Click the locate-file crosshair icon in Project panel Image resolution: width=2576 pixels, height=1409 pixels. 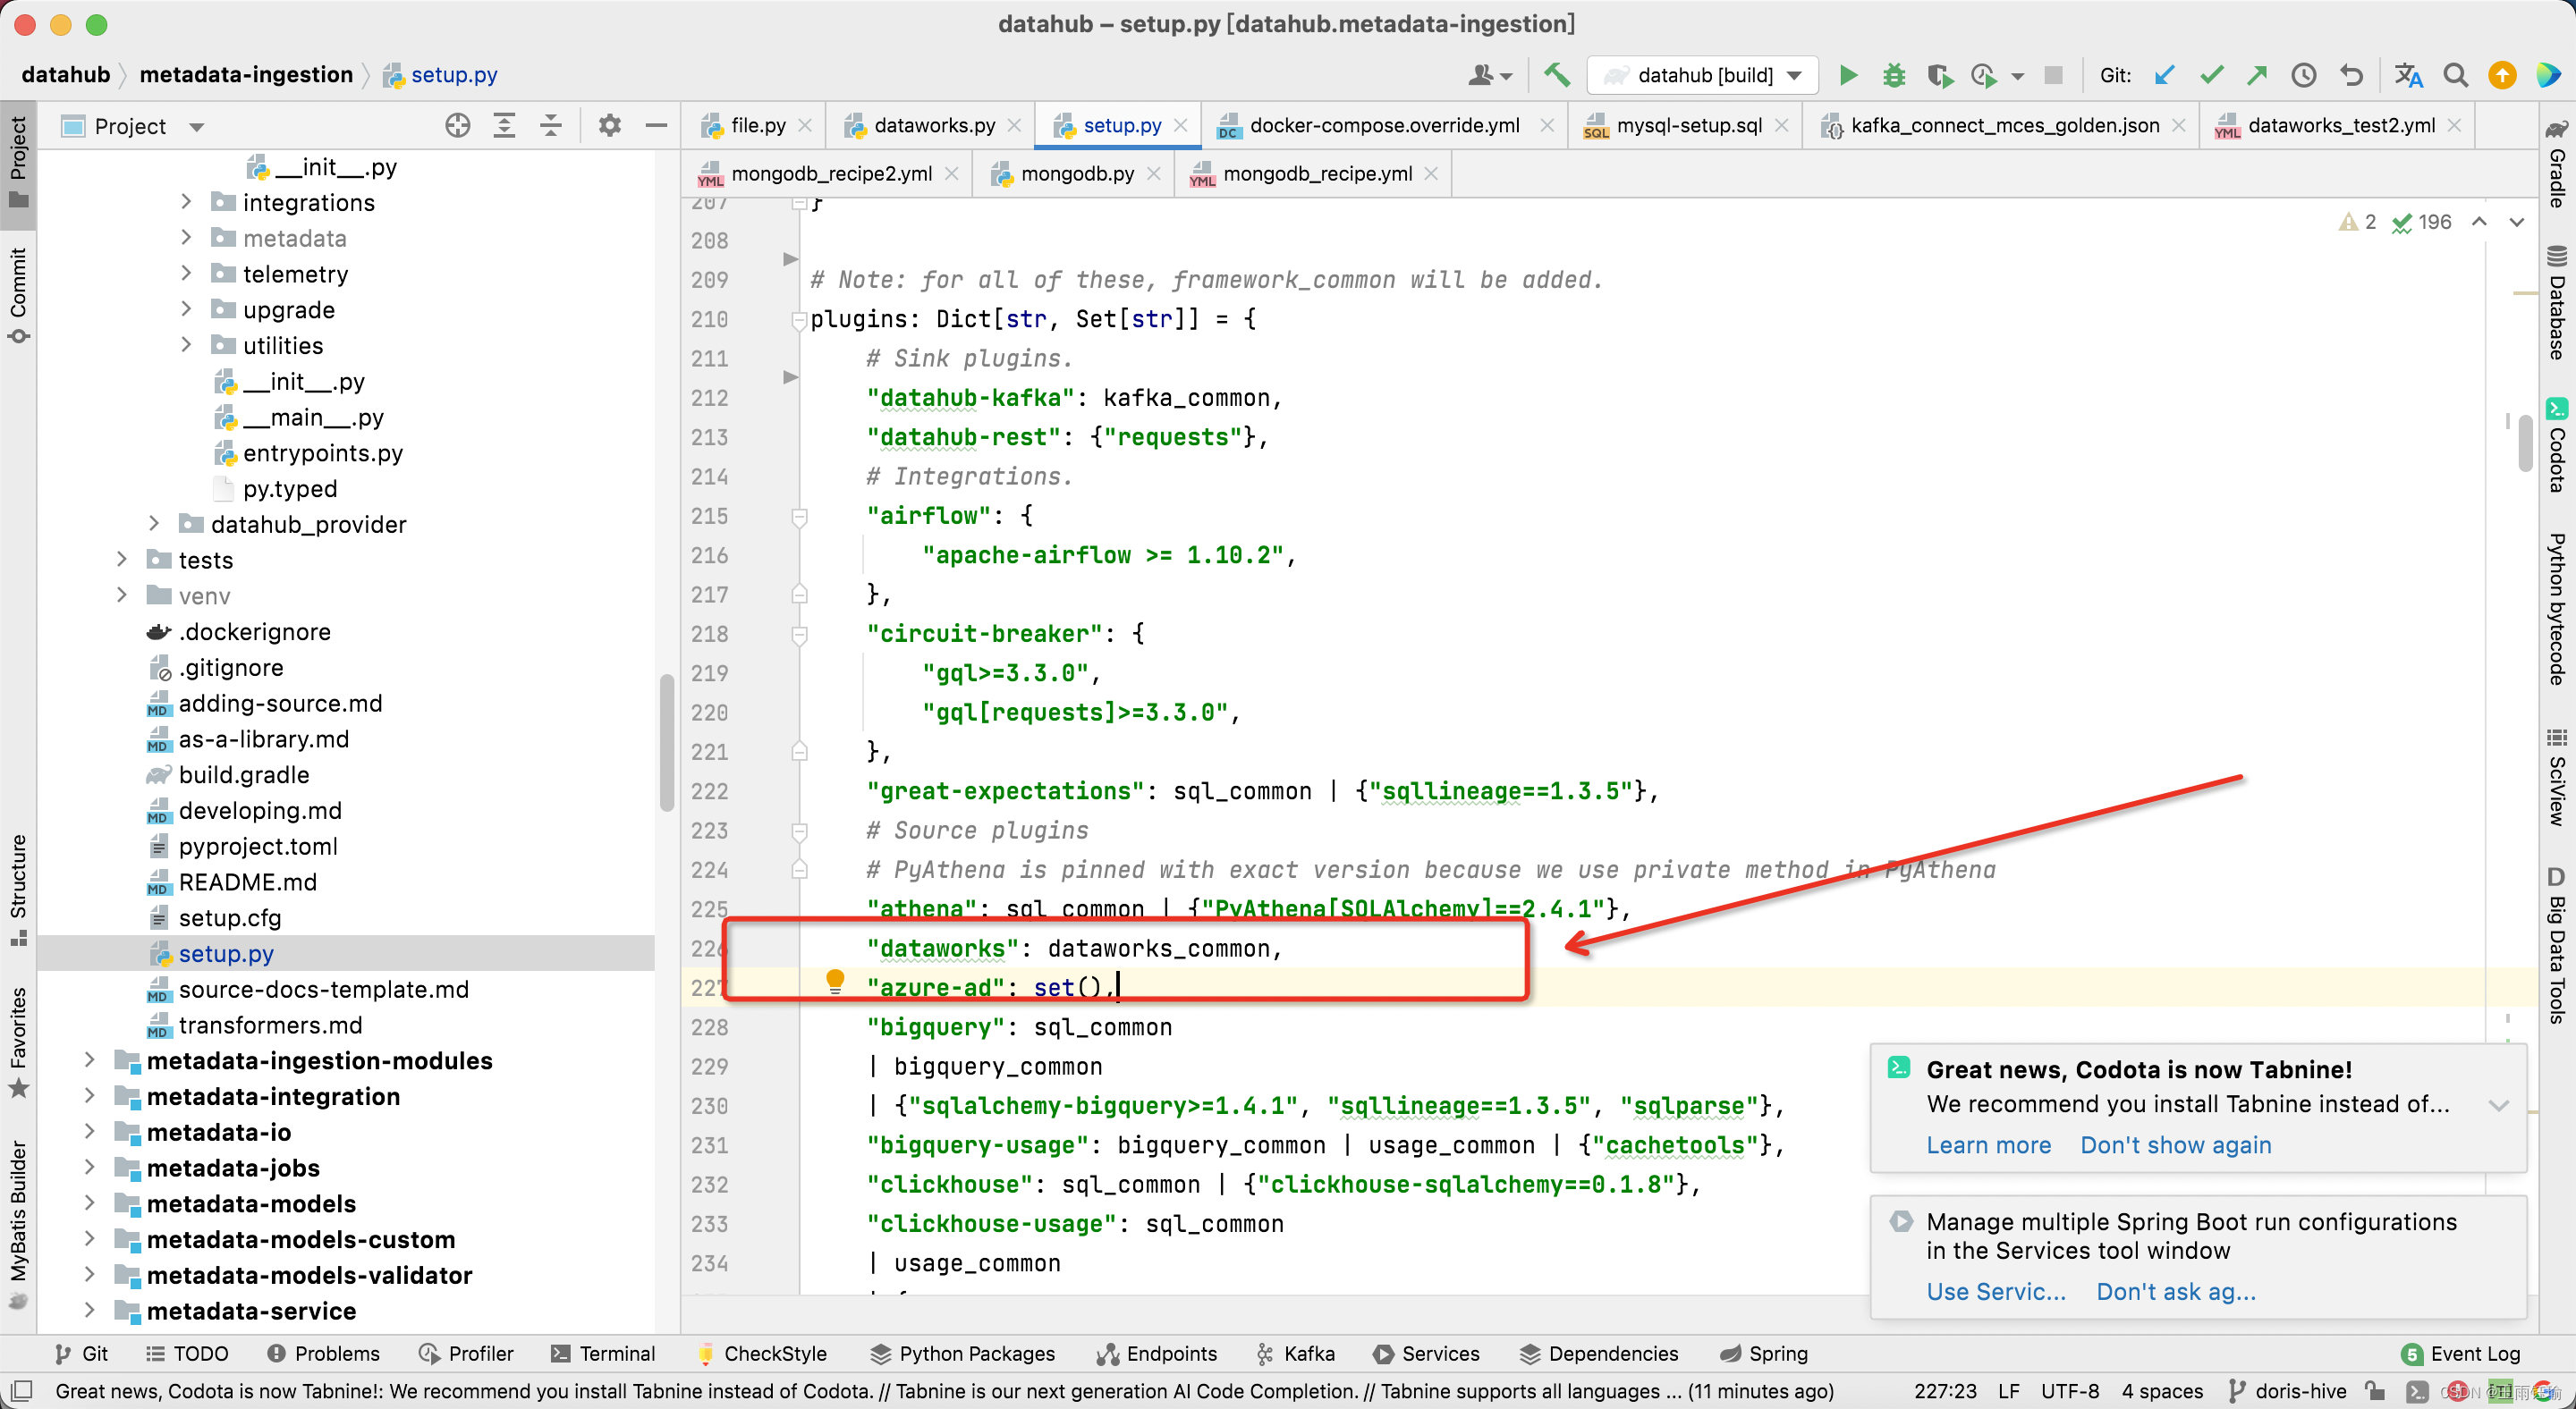point(458,126)
